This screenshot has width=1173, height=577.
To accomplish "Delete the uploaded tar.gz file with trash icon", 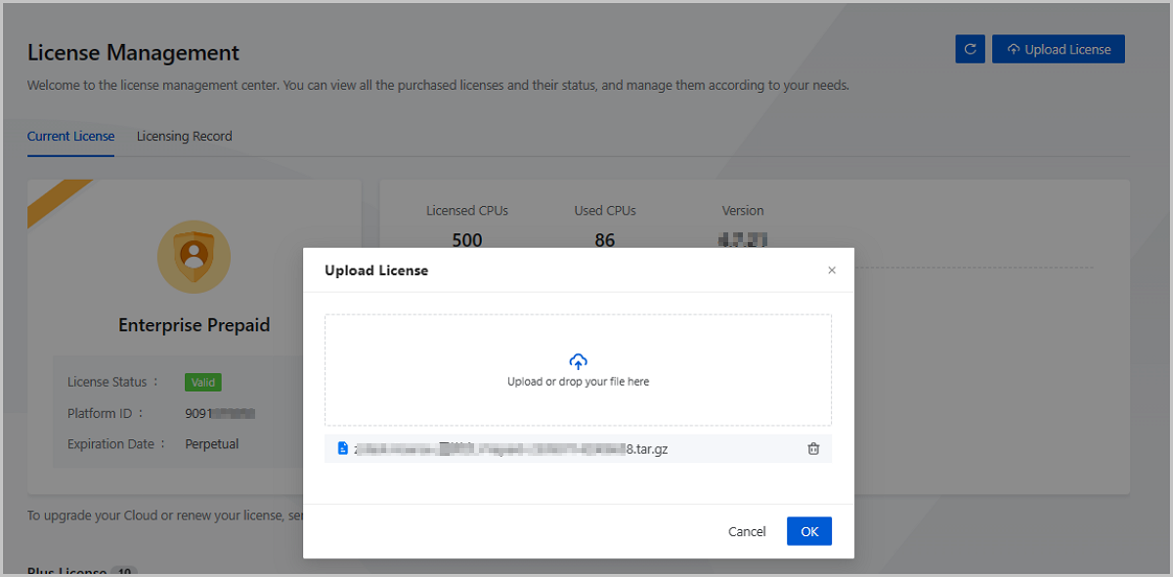I will click(813, 449).
